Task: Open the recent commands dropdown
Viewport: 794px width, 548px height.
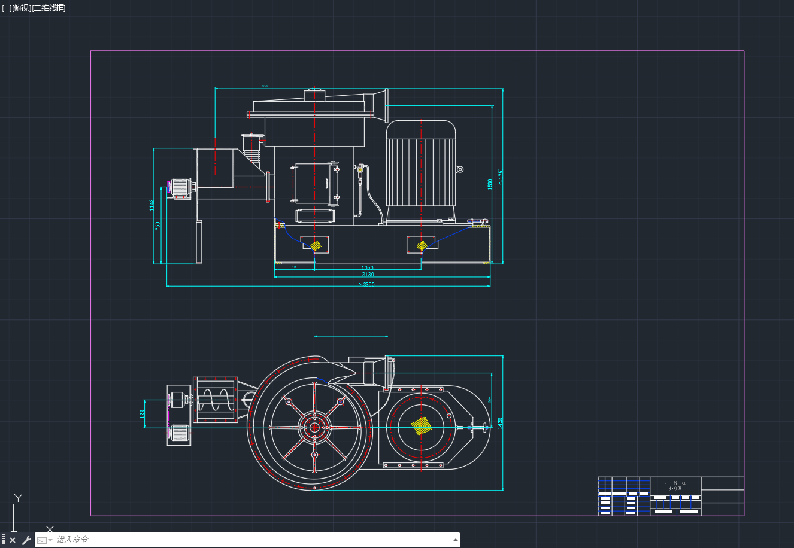Action: coord(45,540)
